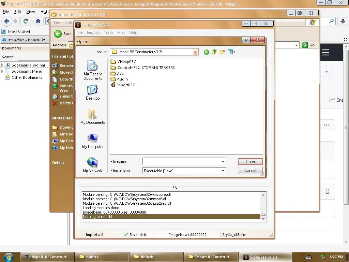Select My Recent Documents place
The width and height of the screenshot is (349, 262).
click(x=93, y=70)
